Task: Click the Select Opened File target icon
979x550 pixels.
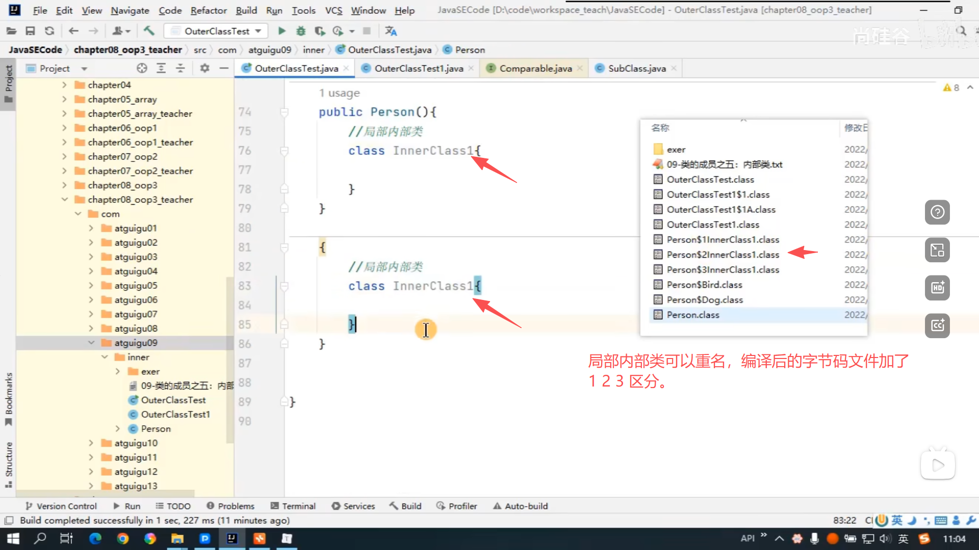Action: [142, 68]
